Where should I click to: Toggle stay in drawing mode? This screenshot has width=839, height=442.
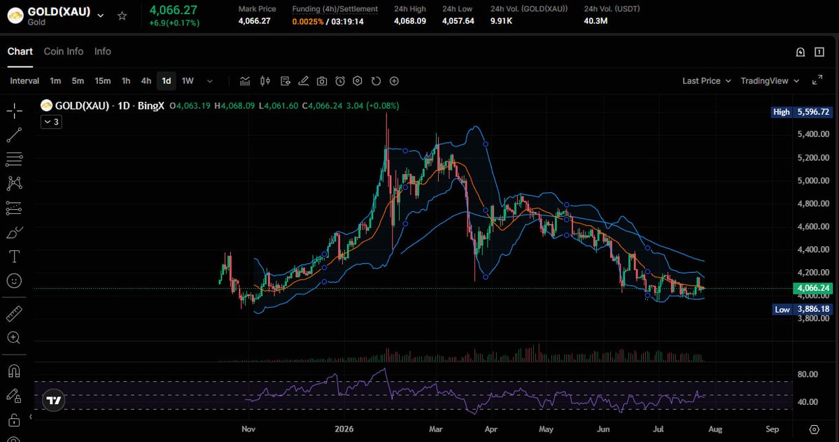pyautogui.click(x=14, y=396)
